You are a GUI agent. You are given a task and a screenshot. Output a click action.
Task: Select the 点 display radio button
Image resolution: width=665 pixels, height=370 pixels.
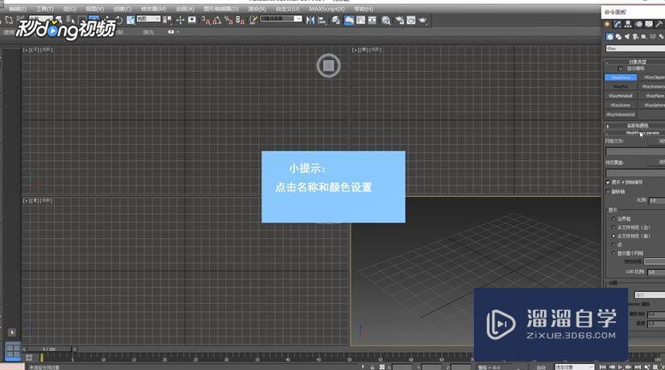(614, 245)
